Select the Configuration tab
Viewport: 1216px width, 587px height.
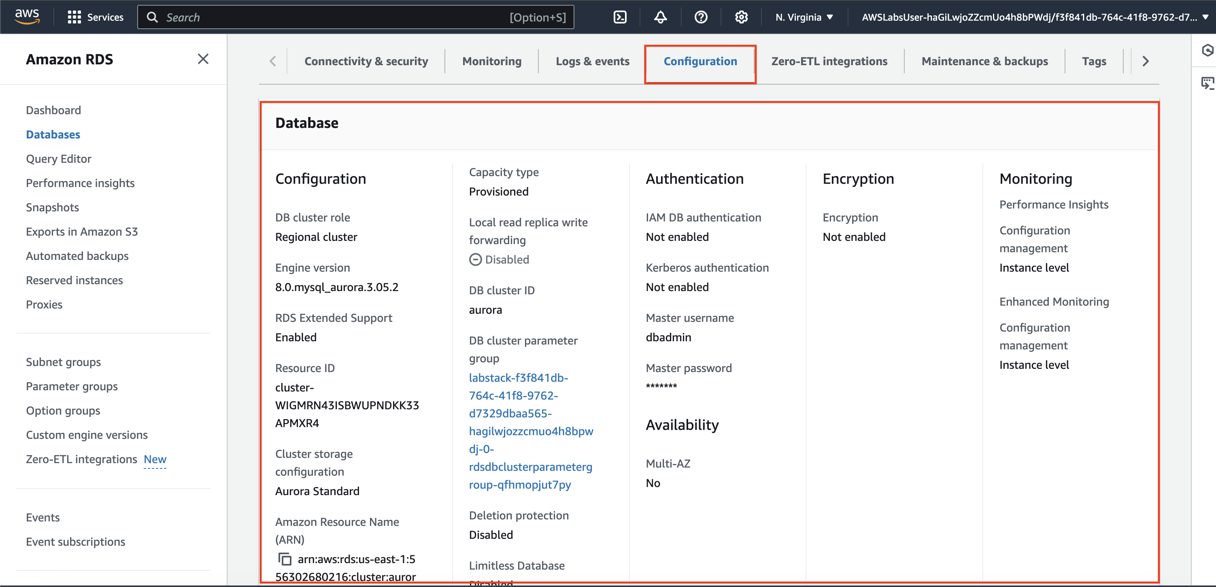tap(700, 62)
